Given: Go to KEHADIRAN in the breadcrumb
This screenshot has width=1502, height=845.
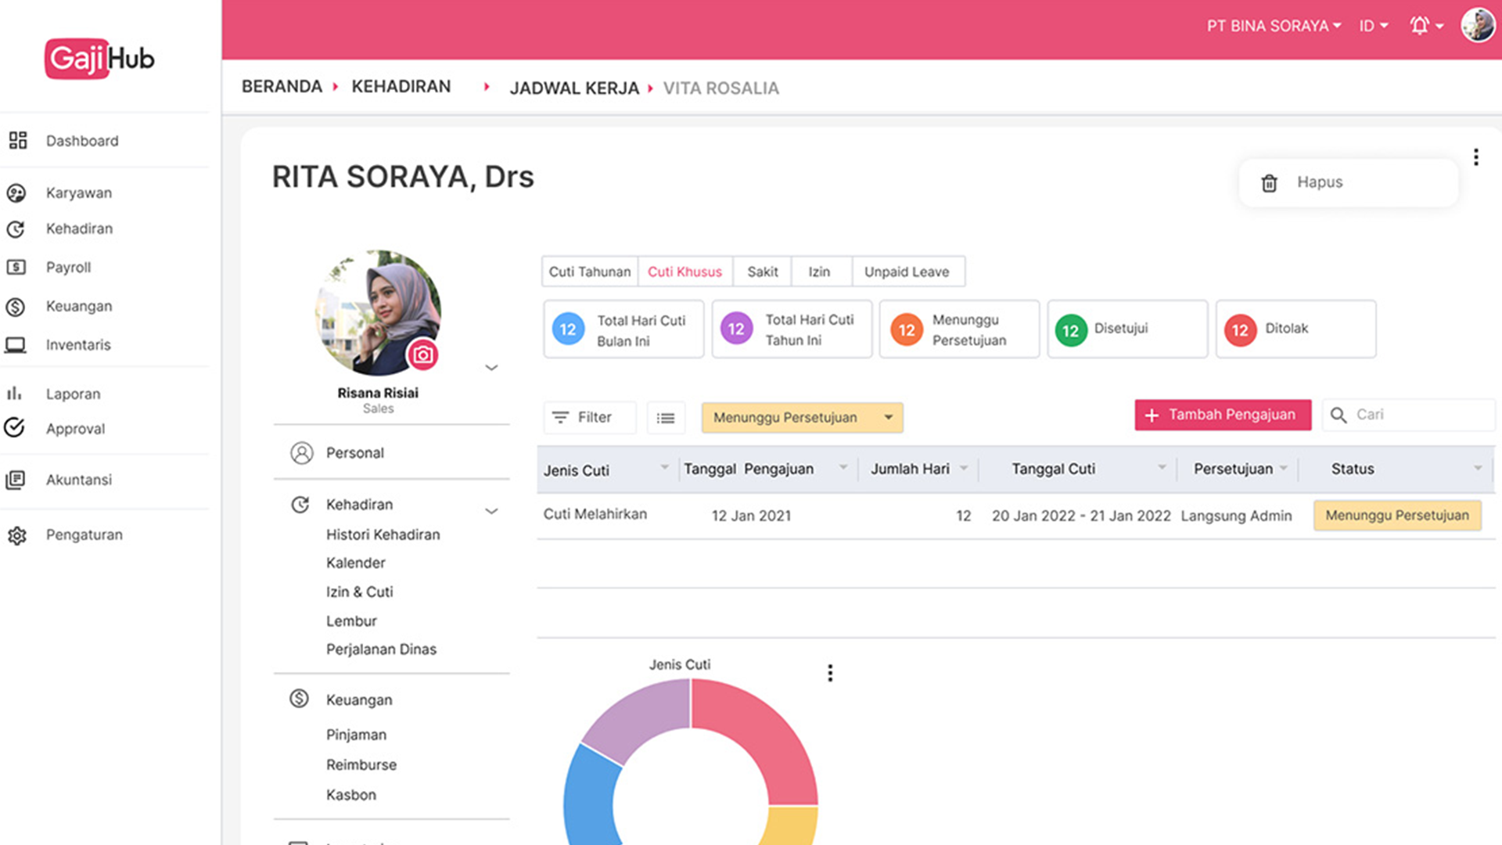Looking at the screenshot, I should coord(401,86).
